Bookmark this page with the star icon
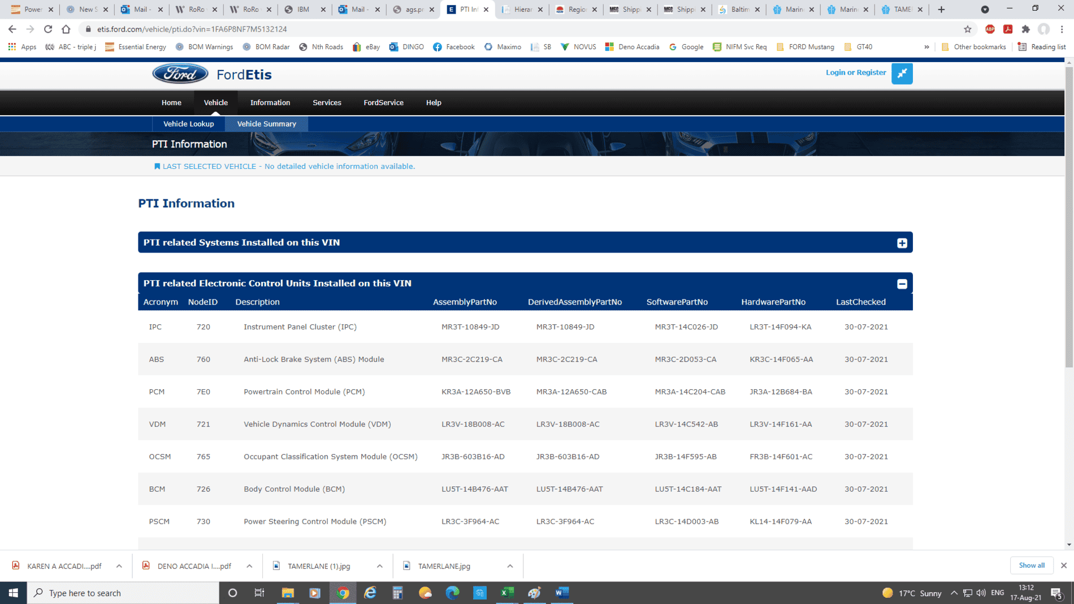The height and width of the screenshot is (604, 1074). coord(967,29)
